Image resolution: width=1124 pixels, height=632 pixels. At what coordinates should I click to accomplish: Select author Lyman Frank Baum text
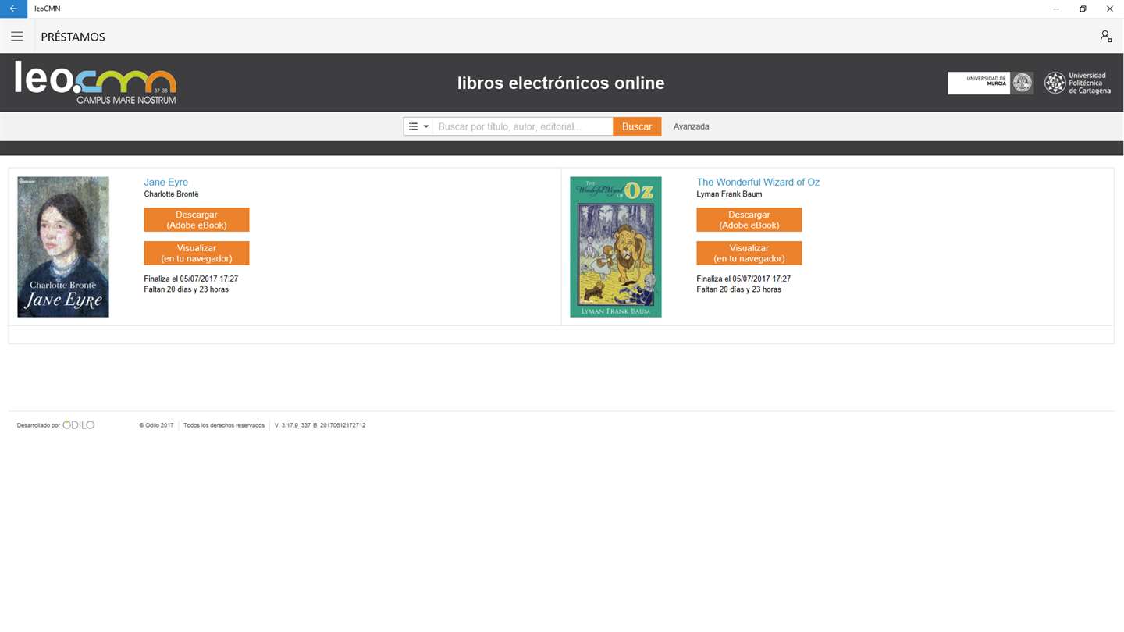coord(729,194)
